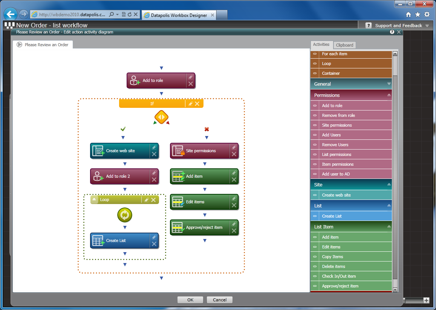Image resolution: width=436 pixels, height=310 pixels.
Task: Click the OK button
Action: point(190,300)
